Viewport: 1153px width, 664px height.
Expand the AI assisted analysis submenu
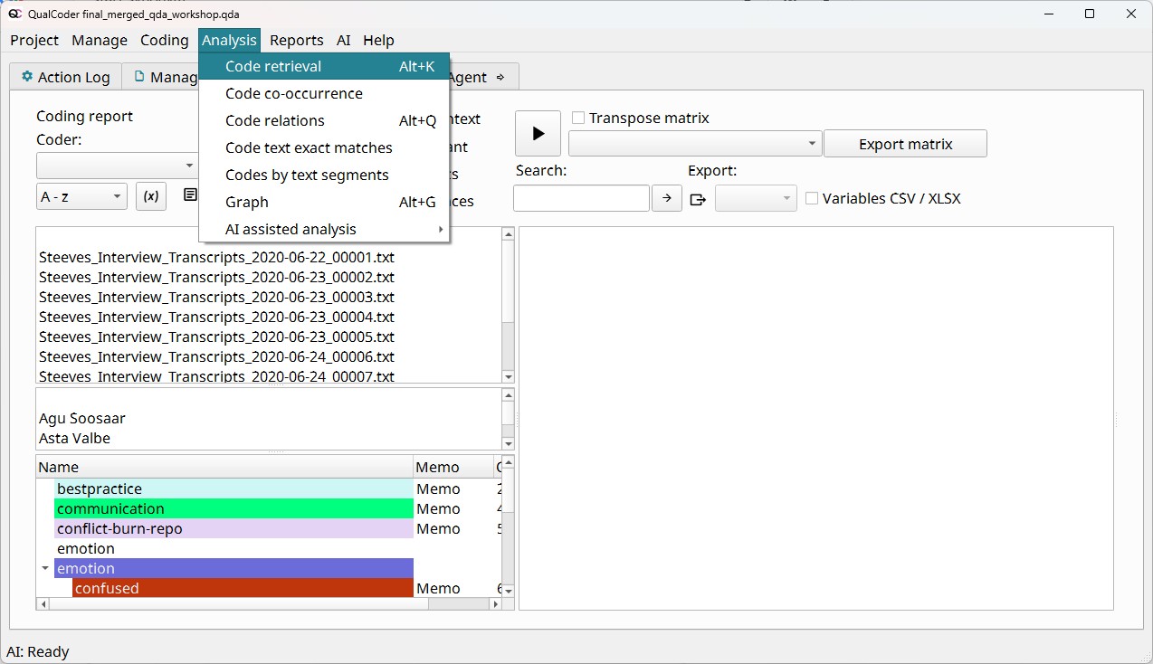point(324,229)
